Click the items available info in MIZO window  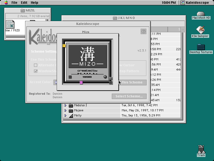tap(33, 16)
